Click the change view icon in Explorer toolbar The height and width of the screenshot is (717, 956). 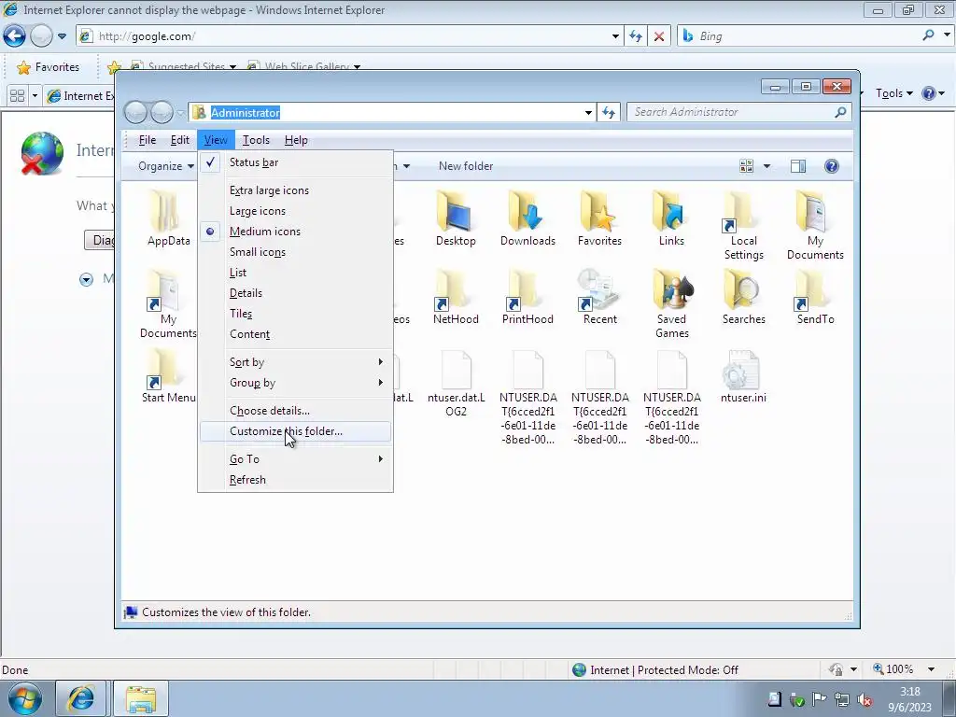pos(746,166)
